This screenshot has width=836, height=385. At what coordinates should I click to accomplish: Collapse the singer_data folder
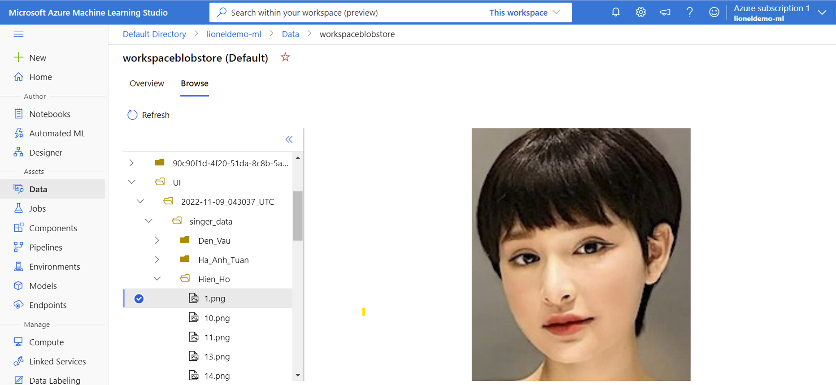148,221
